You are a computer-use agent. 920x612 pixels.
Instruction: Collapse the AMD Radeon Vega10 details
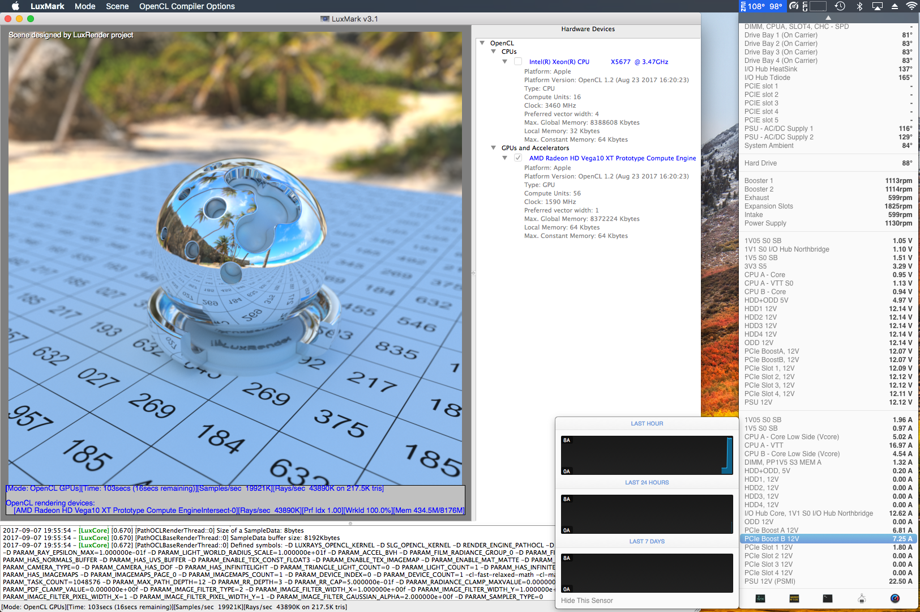click(x=505, y=158)
